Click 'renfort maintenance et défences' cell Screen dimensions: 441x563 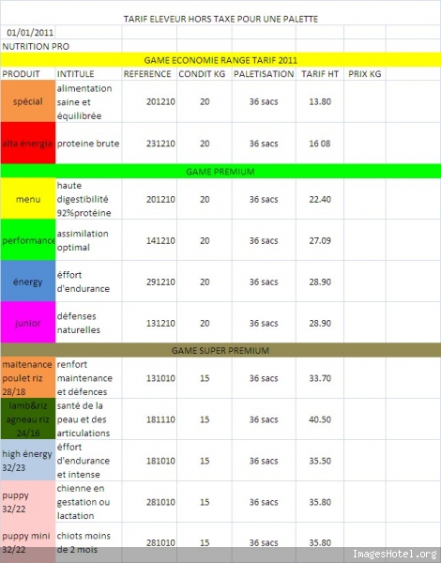(x=88, y=378)
